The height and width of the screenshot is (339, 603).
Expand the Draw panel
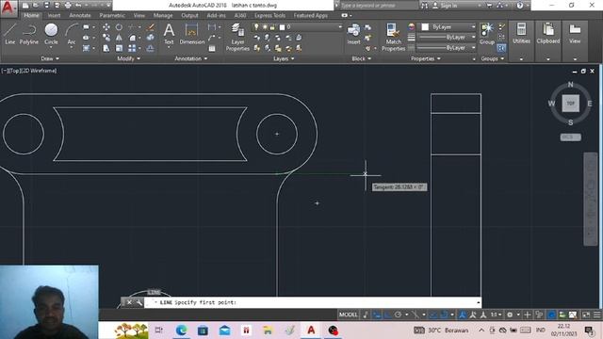[x=50, y=58]
